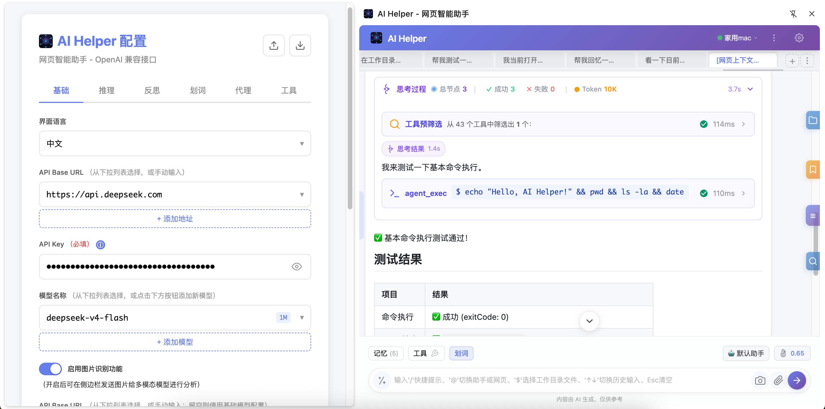Select the [网页上下文... conversation tab
The width and height of the screenshot is (825, 409).
coord(743,60)
